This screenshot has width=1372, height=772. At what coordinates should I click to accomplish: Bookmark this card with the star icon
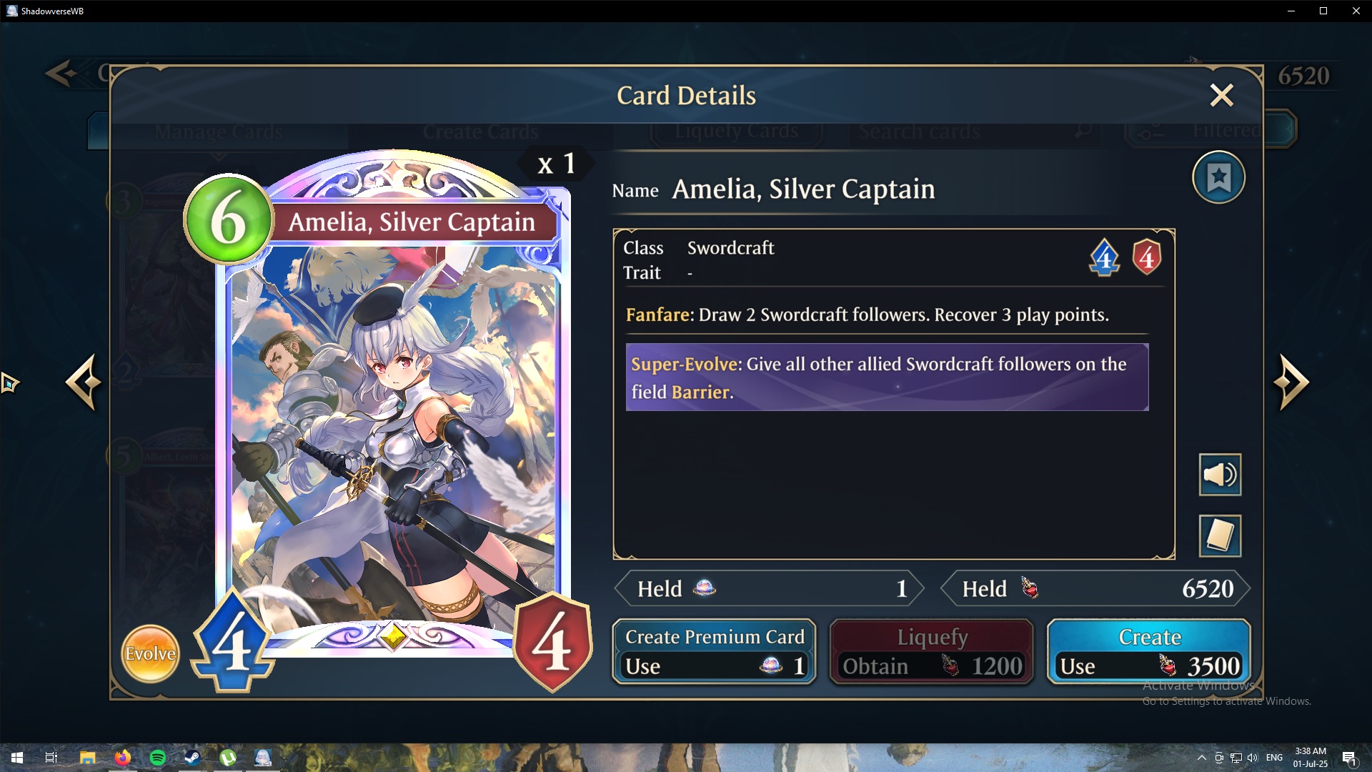1218,177
